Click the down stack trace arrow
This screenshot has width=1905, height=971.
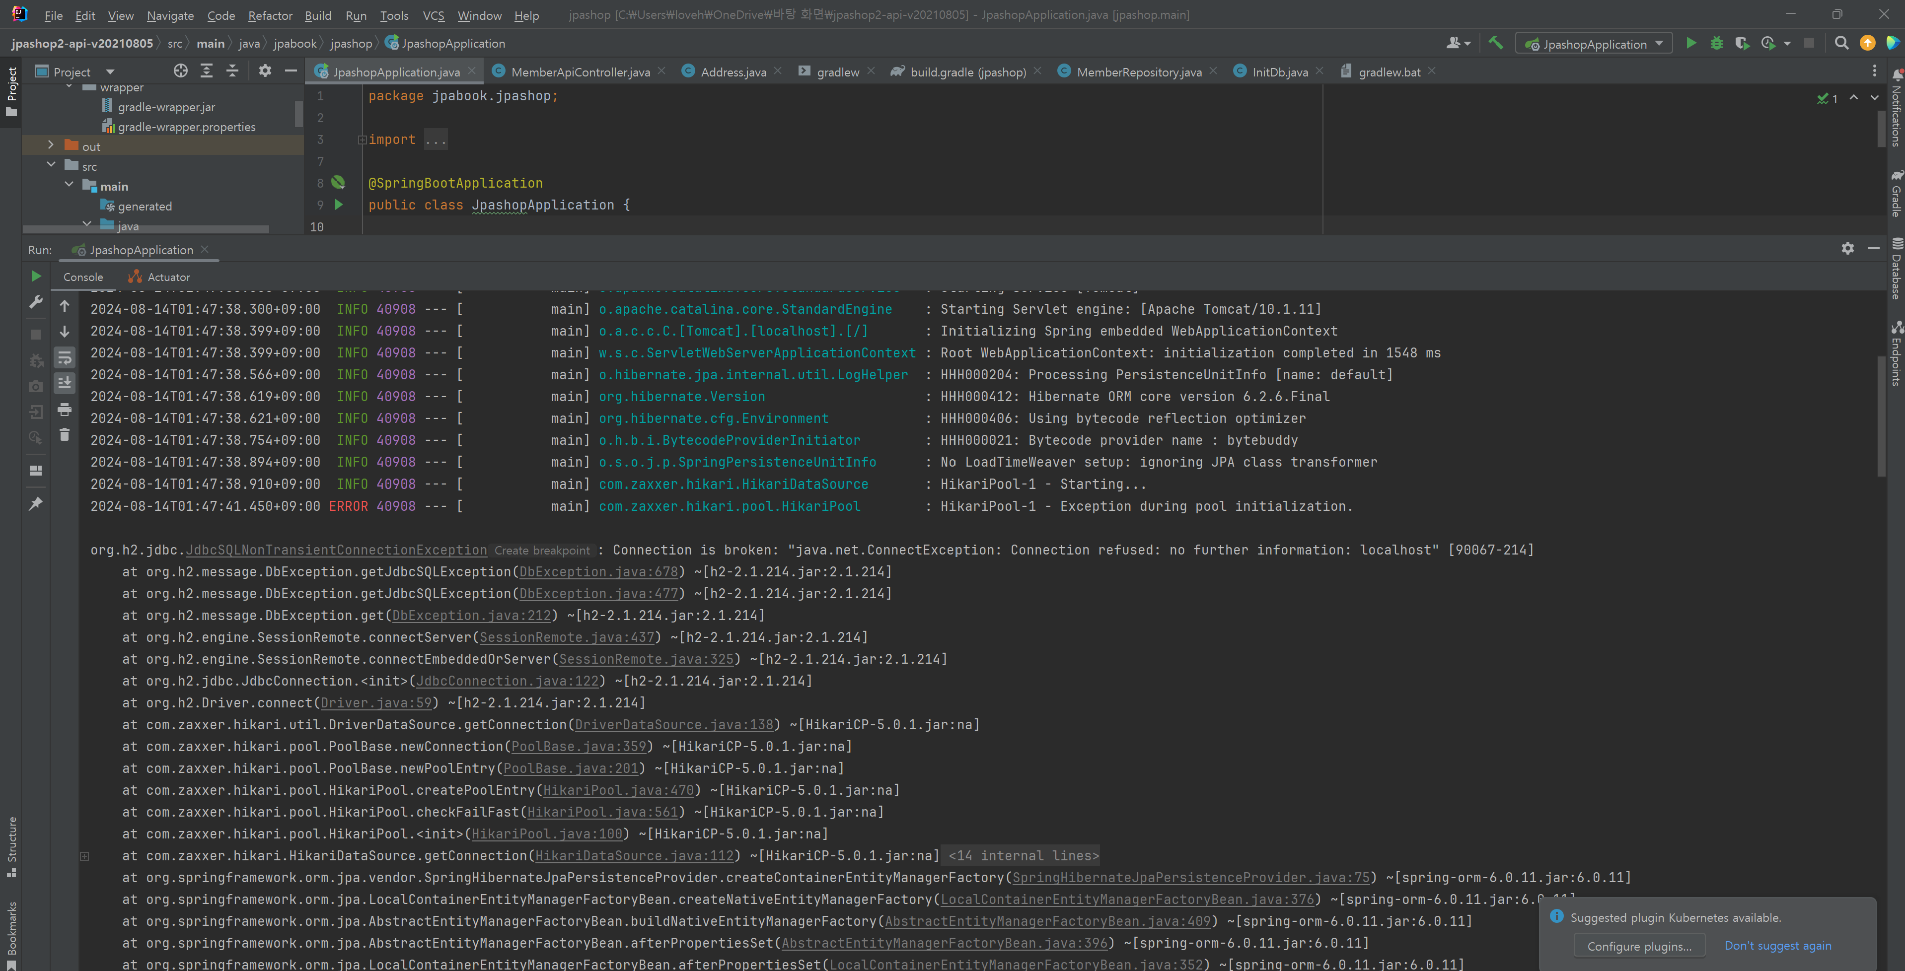(65, 332)
